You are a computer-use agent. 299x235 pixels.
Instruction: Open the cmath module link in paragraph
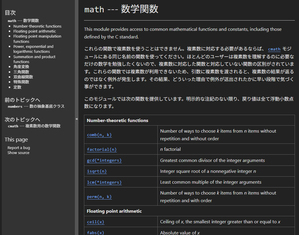[x=274, y=49]
